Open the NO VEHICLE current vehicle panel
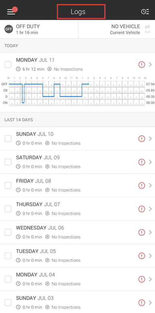Screen dimensions: 155x313 117,29
